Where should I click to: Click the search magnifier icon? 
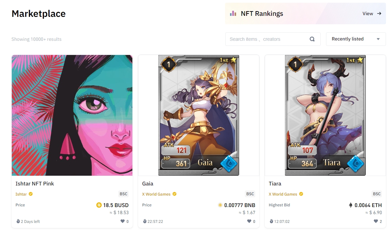click(312, 39)
